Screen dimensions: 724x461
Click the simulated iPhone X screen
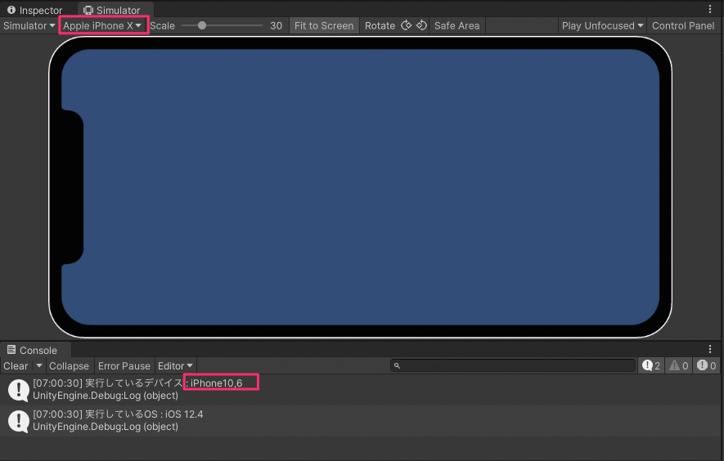coord(360,187)
